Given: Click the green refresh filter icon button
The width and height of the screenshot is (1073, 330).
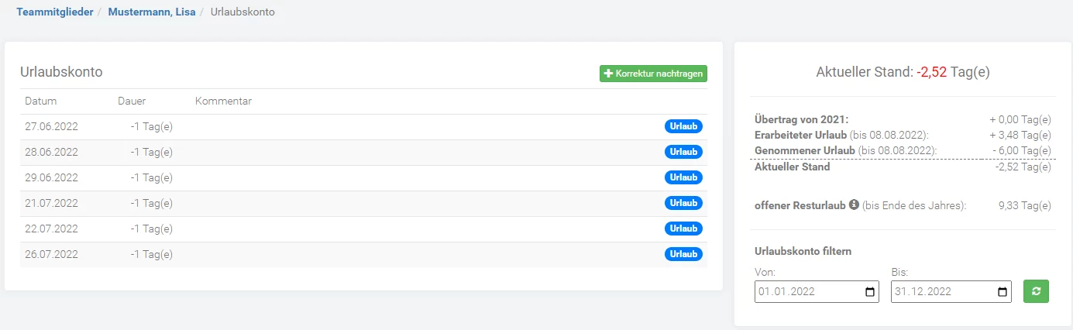Looking at the screenshot, I should tap(1036, 292).
